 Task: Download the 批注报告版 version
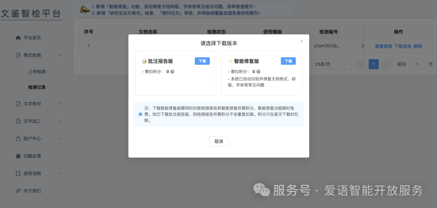(202, 61)
